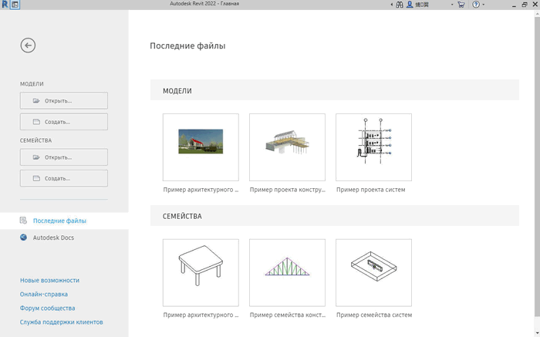Select Autodesk Docs in sidebar
540x337 pixels.
click(53, 238)
